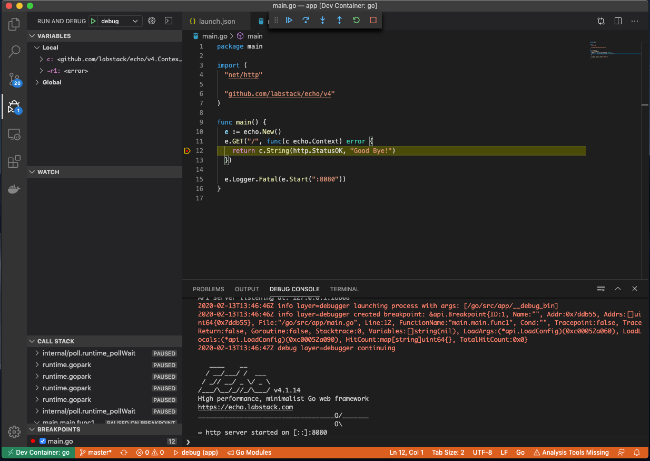Image resolution: width=650 pixels, height=461 pixels.
Task: Stop the debugger with the red square
Action: tap(373, 20)
